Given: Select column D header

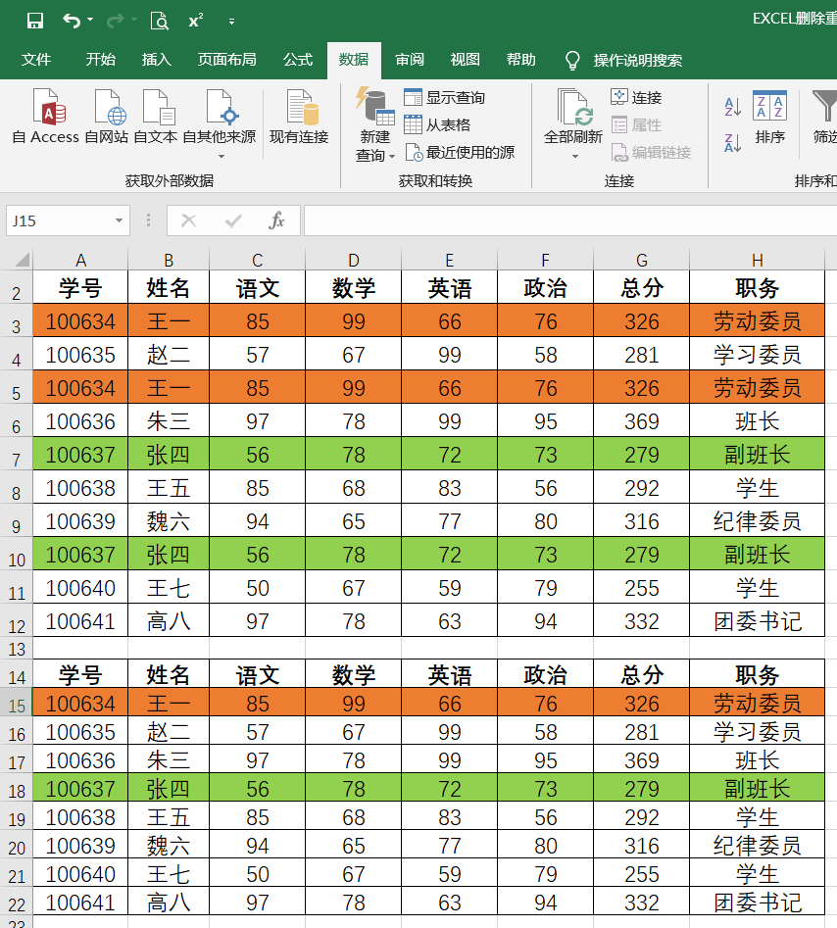Looking at the screenshot, I should [x=354, y=260].
